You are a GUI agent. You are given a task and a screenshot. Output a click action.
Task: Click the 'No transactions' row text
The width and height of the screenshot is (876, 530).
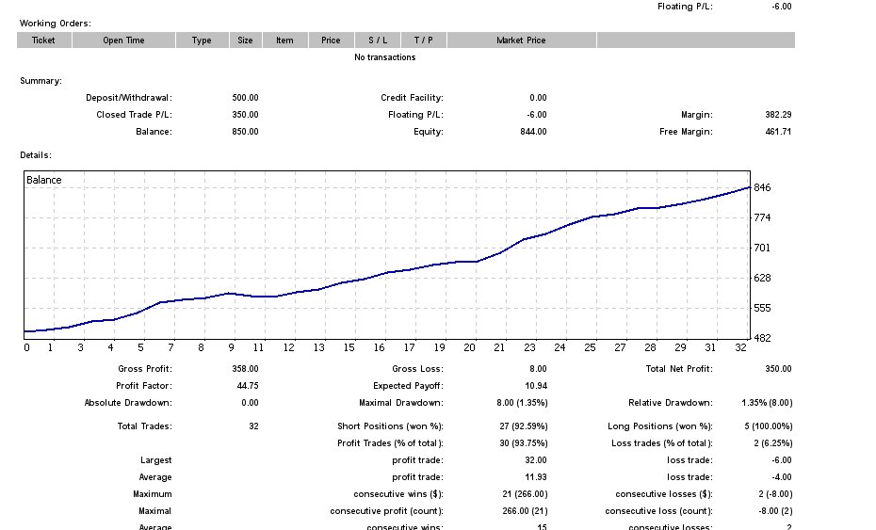(384, 57)
